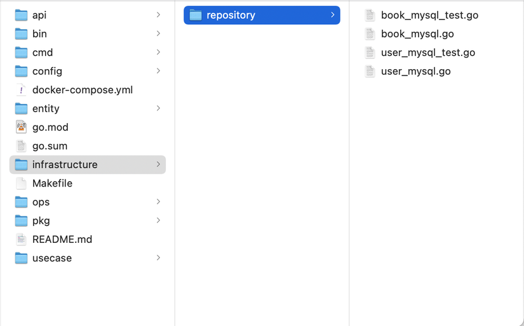Select the cmd folder

pos(43,53)
